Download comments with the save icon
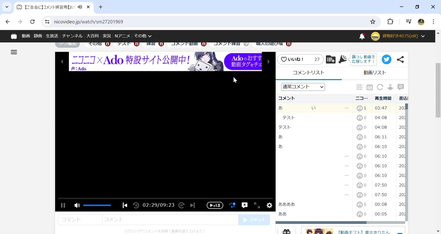This screenshot has width=441, height=234. 390,87
